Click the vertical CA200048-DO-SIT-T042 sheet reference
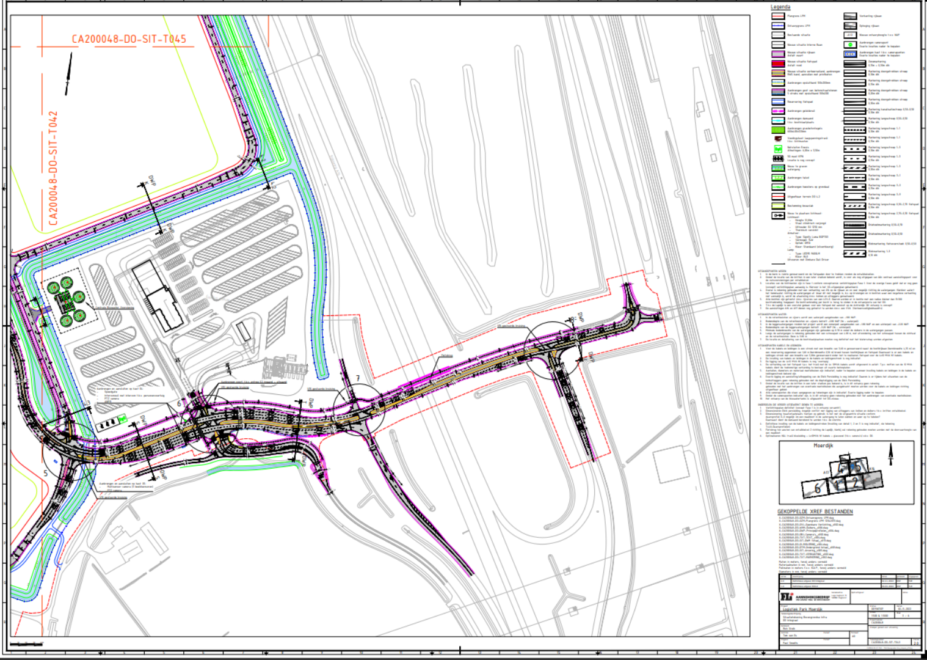This screenshot has height=660, width=927. point(53,168)
